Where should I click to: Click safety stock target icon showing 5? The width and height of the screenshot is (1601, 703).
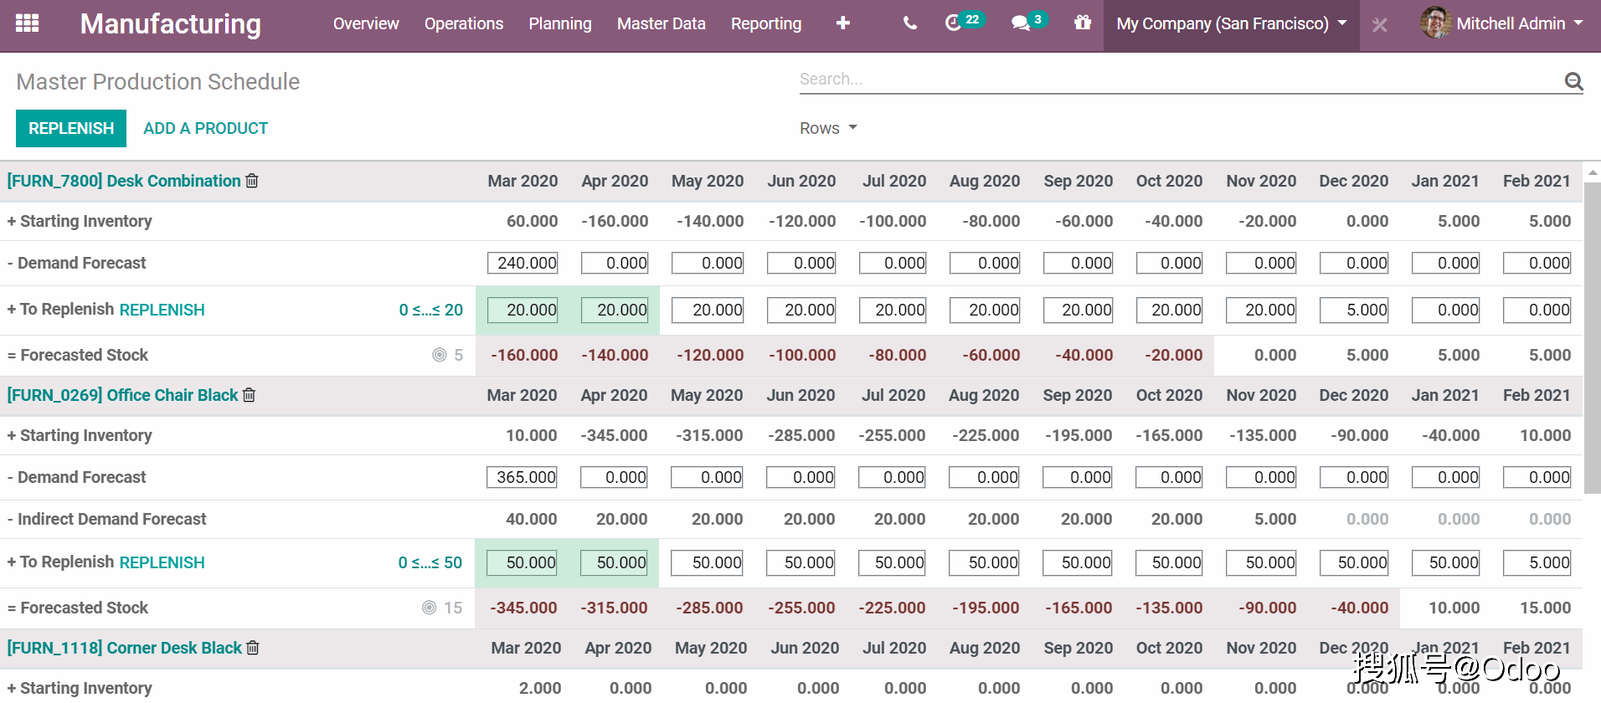point(440,355)
